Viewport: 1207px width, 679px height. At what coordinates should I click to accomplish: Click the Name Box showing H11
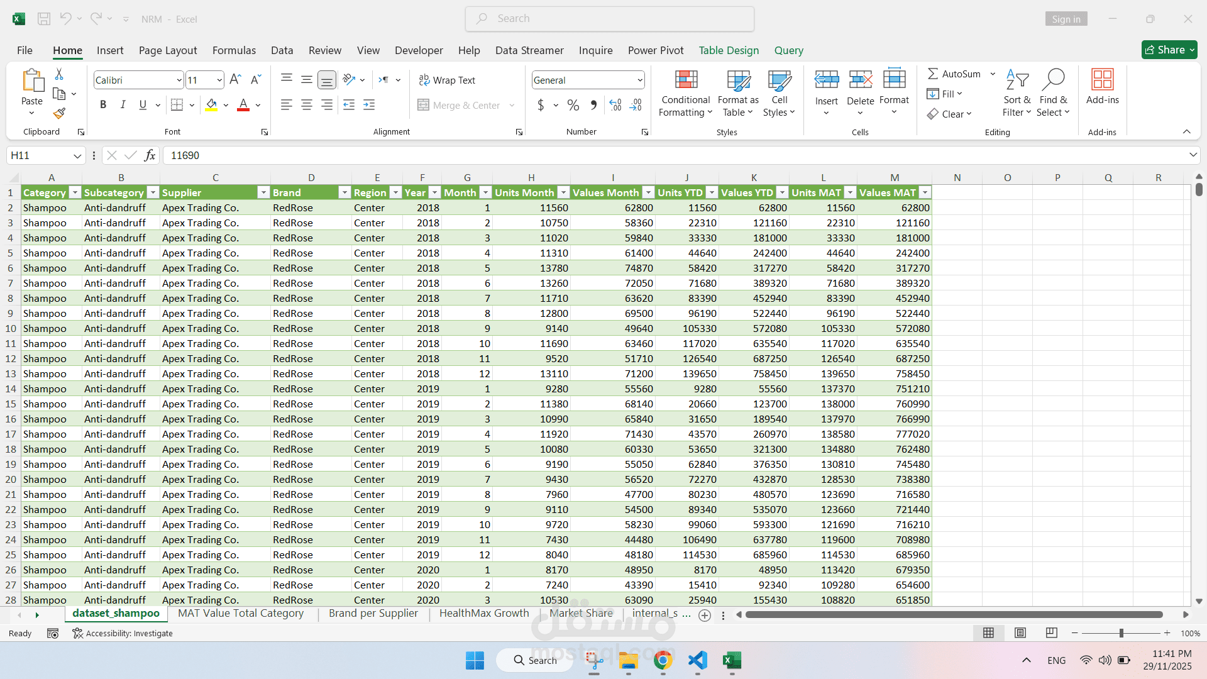[39, 155]
